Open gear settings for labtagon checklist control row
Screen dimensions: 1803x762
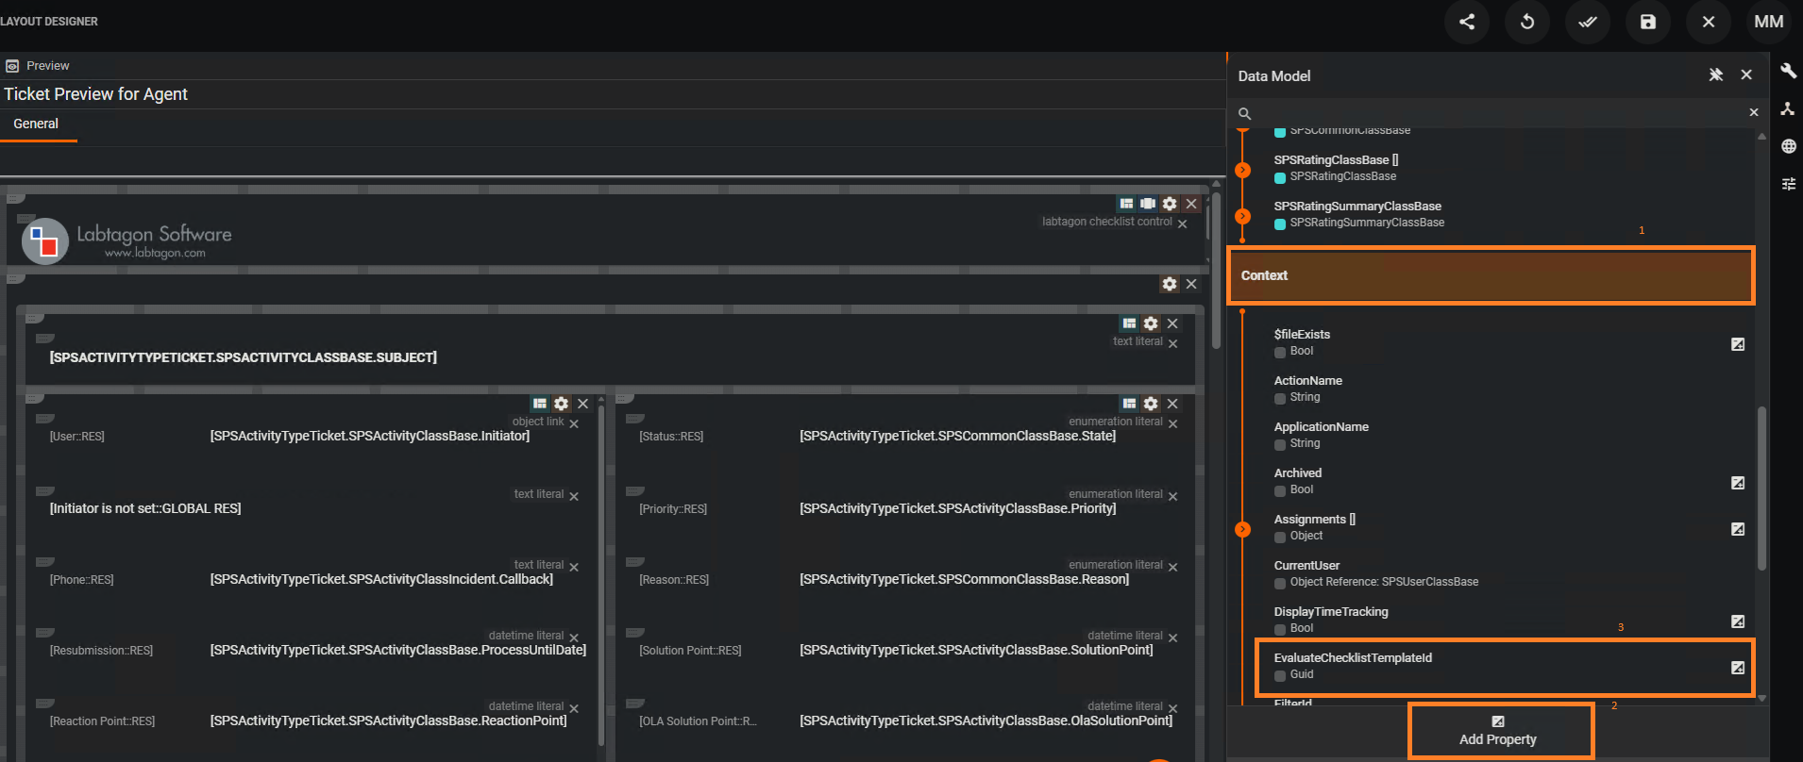(x=1170, y=204)
